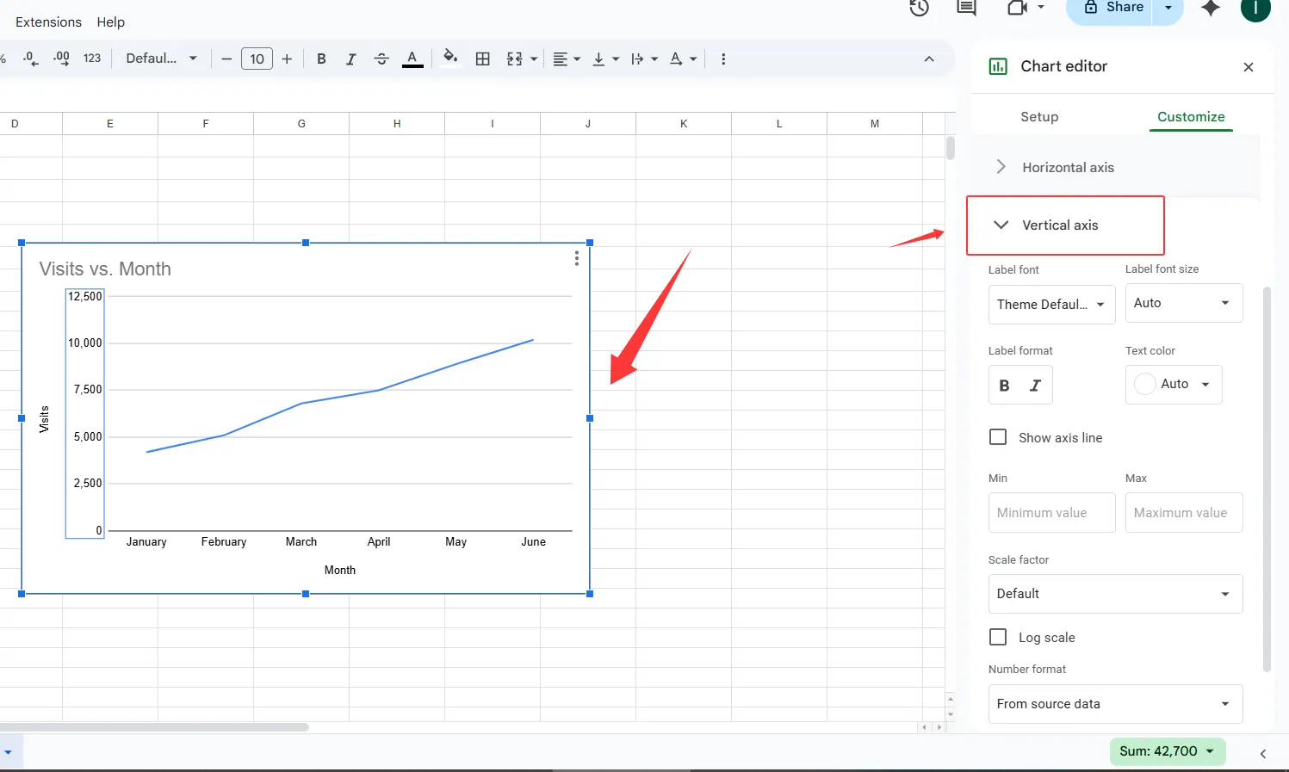Enable the Show axis line checkbox
This screenshot has height=772, width=1289.
point(998,437)
